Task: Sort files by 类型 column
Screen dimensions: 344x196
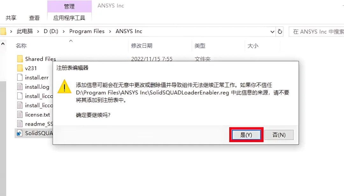Action: pyautogui.click(x=200, y=46)
